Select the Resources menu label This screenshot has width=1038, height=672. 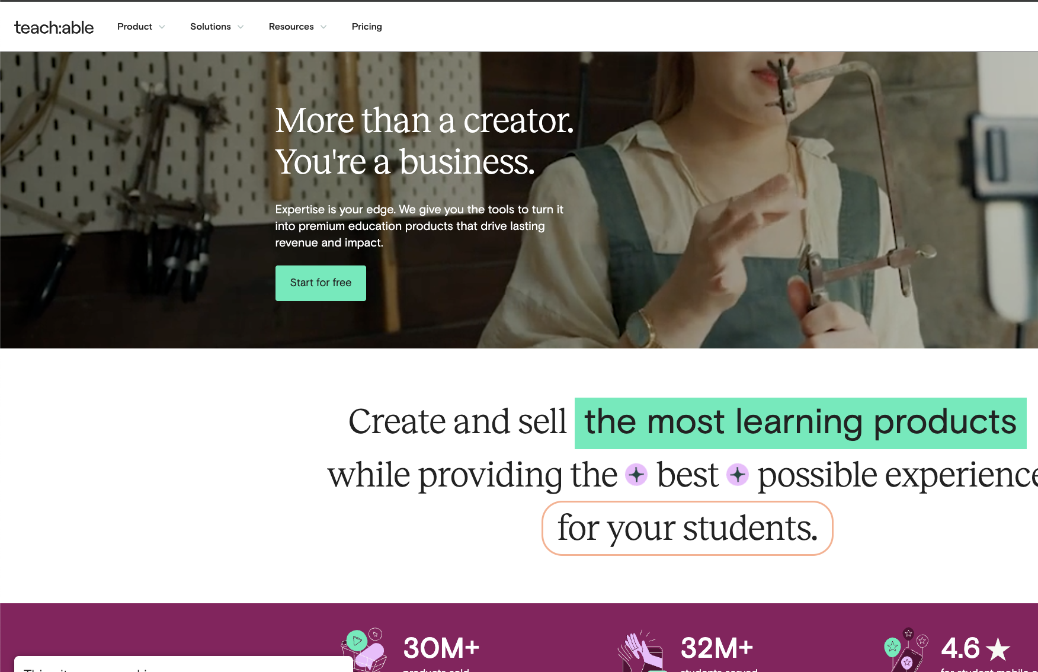coord(291,27)
